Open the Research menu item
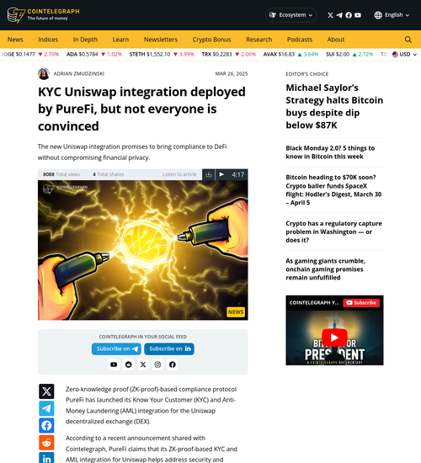 pos(259,40)
